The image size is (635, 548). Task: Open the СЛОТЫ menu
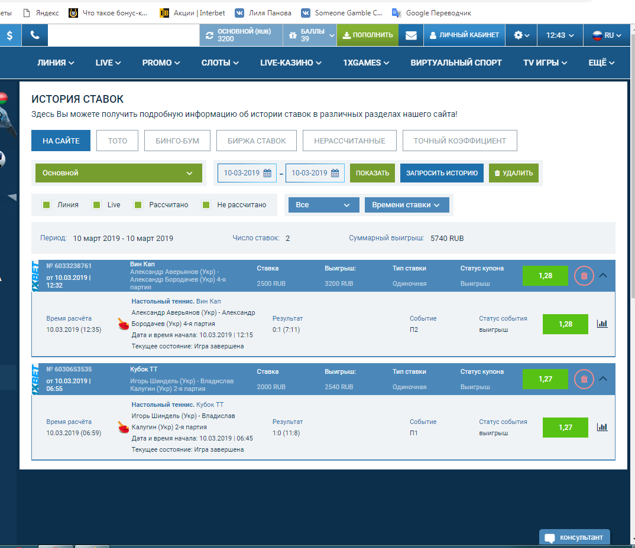220,63
